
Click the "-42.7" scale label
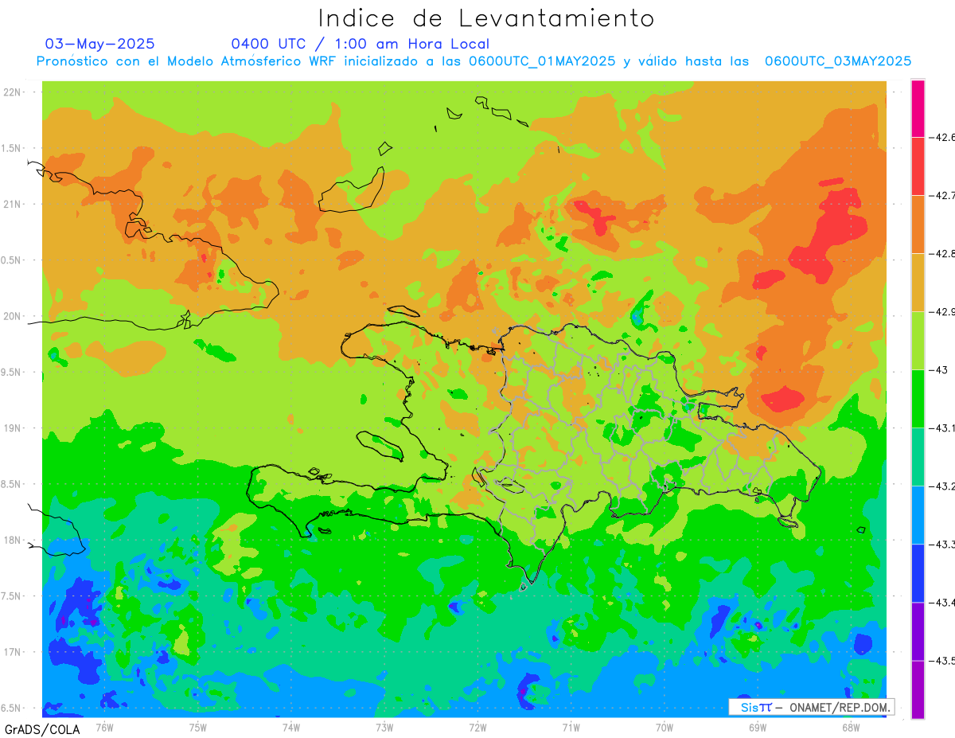click(942, 196)
